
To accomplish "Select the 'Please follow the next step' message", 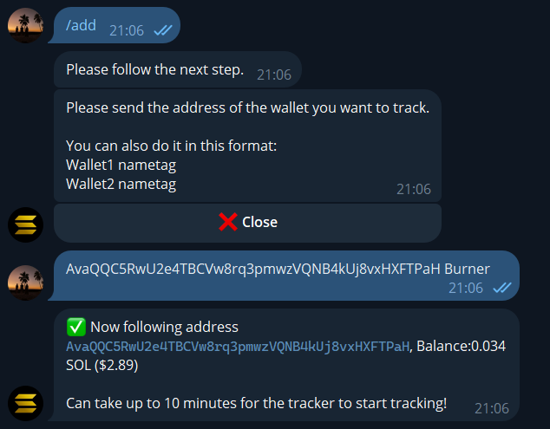I will 178,69.
